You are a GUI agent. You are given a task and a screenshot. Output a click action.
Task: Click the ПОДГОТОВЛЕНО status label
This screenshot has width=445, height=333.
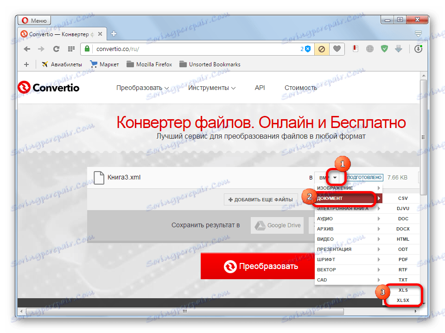[x=364, y=178]
